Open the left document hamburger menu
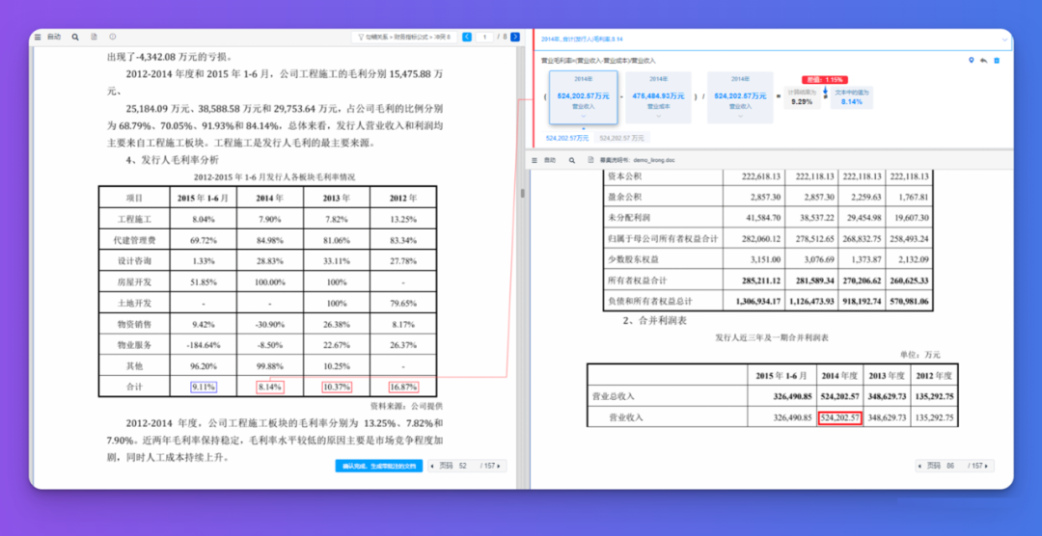The image size is (1042, 536). coord(38,38)
